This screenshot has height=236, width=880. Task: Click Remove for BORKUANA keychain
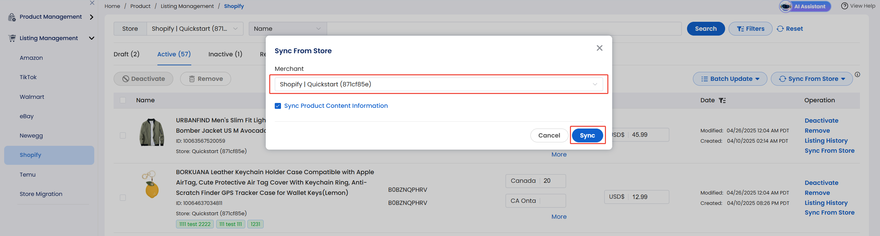click(x=817, y=193)
